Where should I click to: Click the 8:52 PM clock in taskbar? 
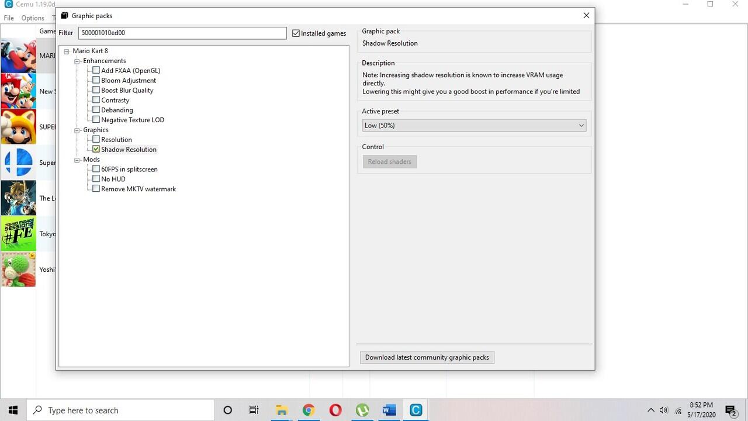701,405
